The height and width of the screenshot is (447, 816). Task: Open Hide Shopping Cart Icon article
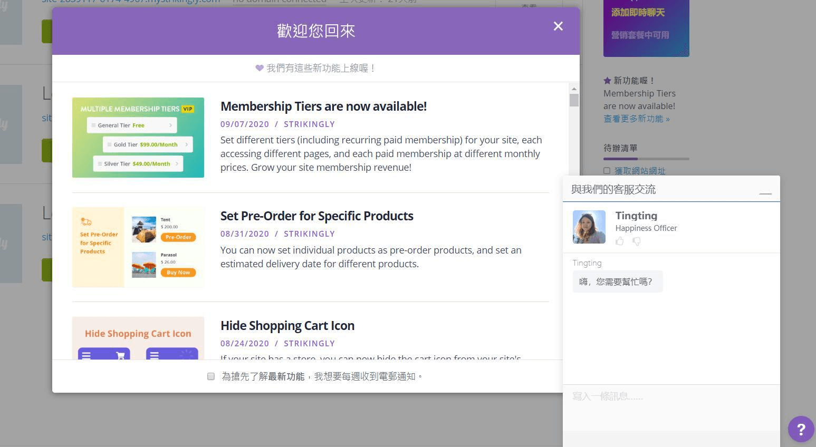point(287,326)
